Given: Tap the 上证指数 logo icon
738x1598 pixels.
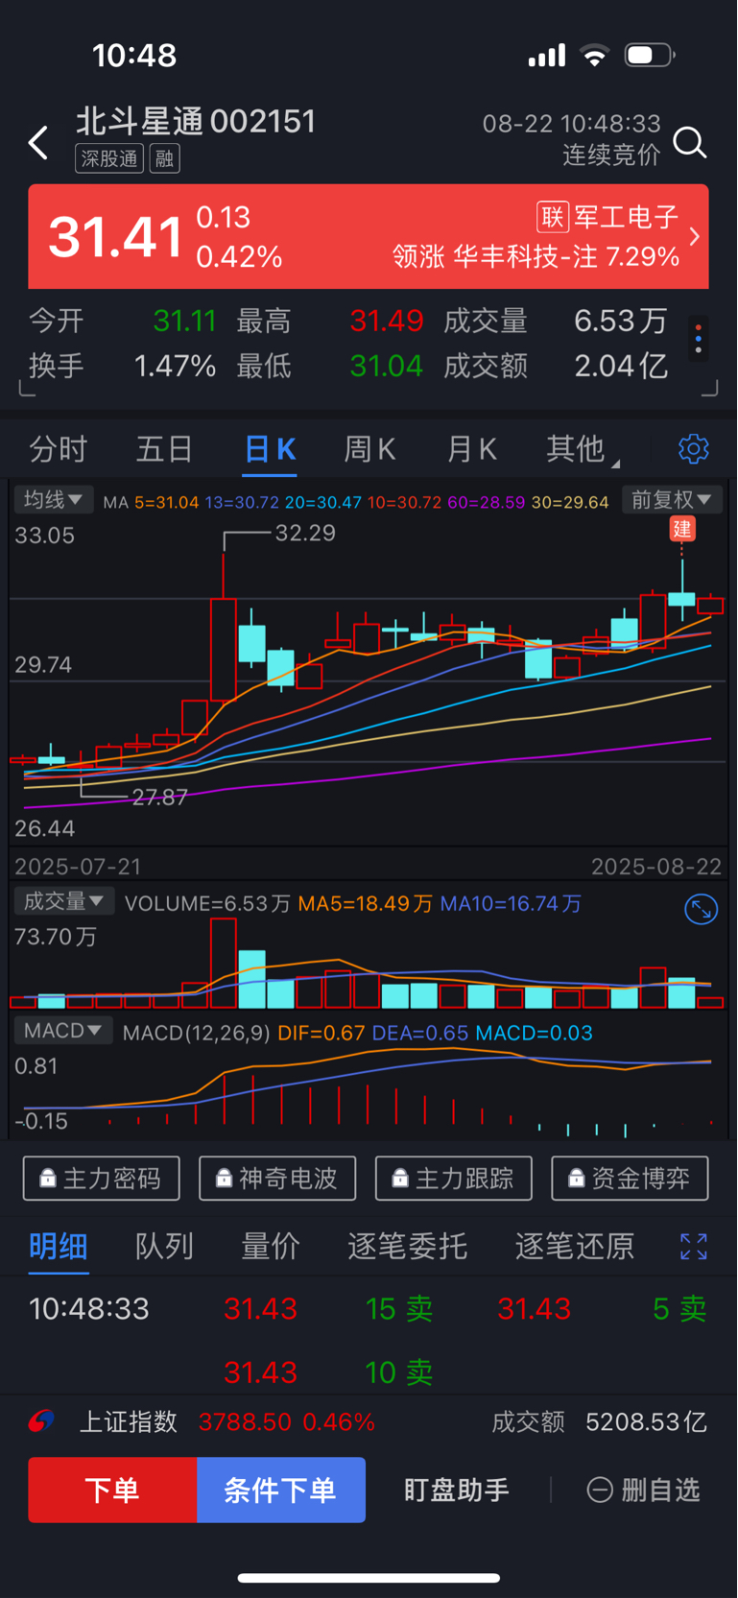Looking at the screenshot, I should [41, 1421].
